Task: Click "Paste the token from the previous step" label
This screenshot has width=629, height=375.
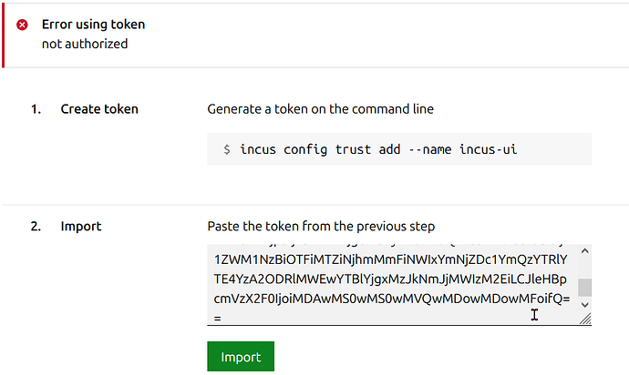Action: (321, 226)
